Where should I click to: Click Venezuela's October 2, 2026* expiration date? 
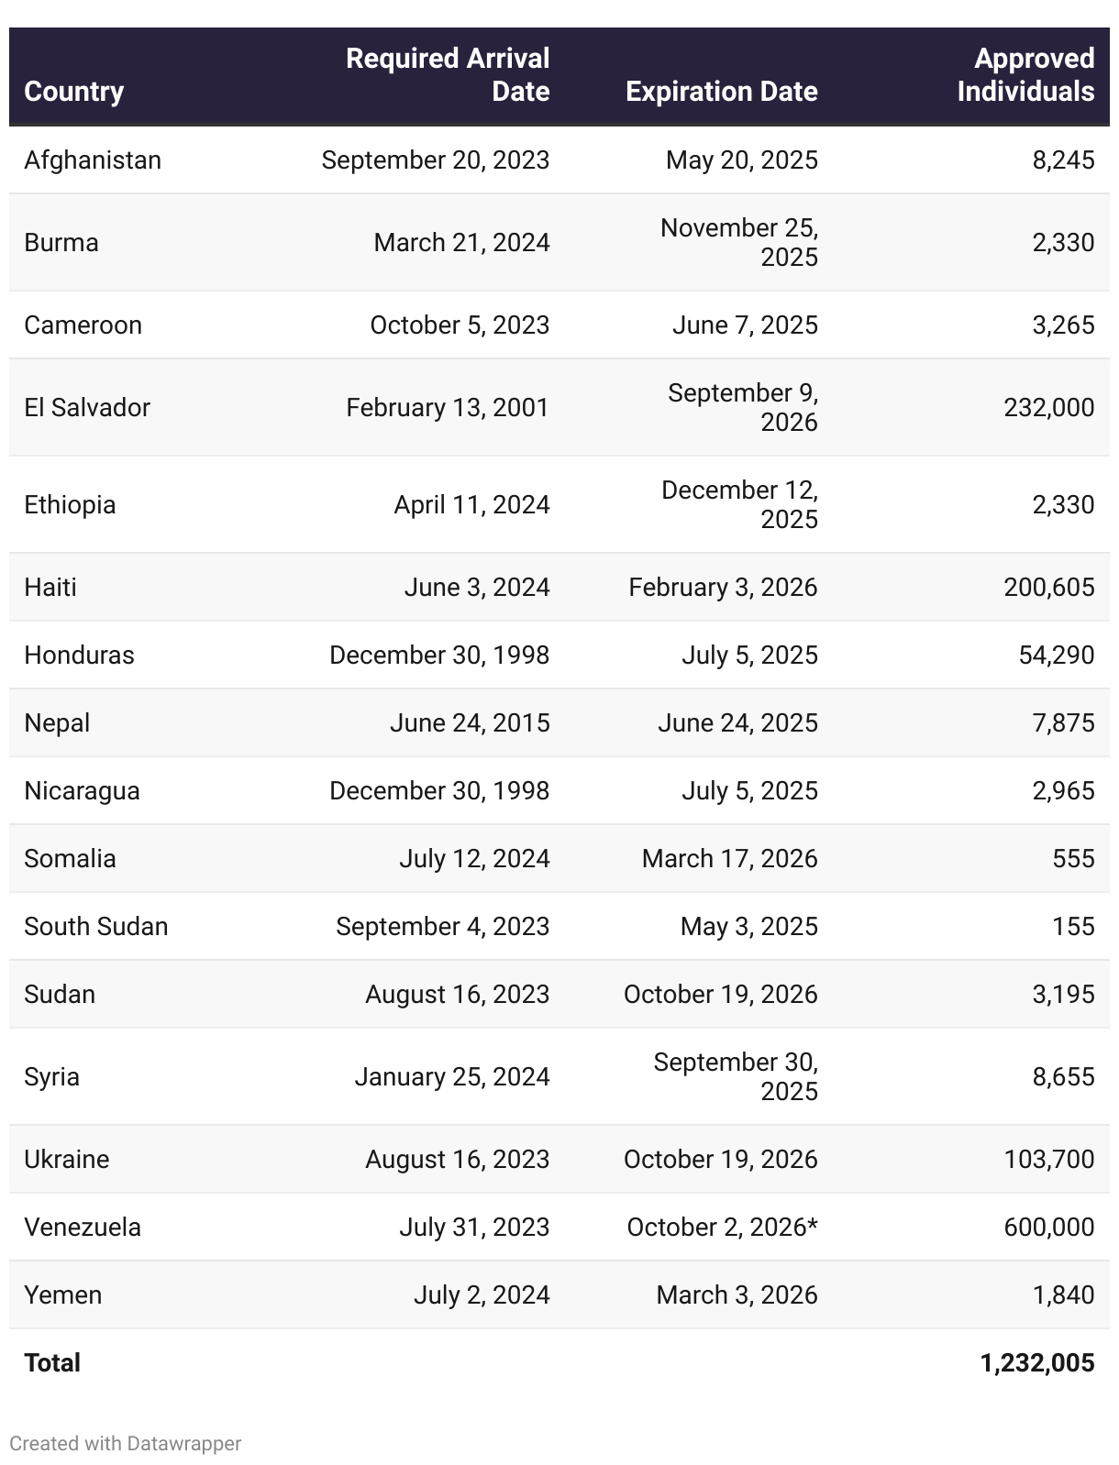722,1228
